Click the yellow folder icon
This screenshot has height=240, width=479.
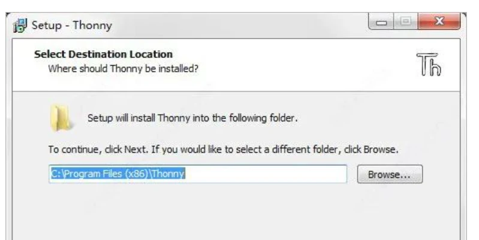click(61, 116)
